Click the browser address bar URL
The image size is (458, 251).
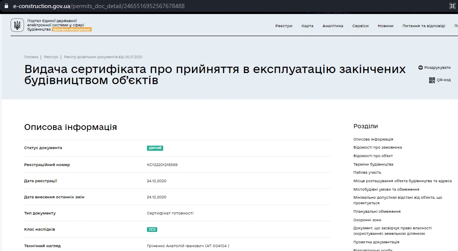point(99,6)
